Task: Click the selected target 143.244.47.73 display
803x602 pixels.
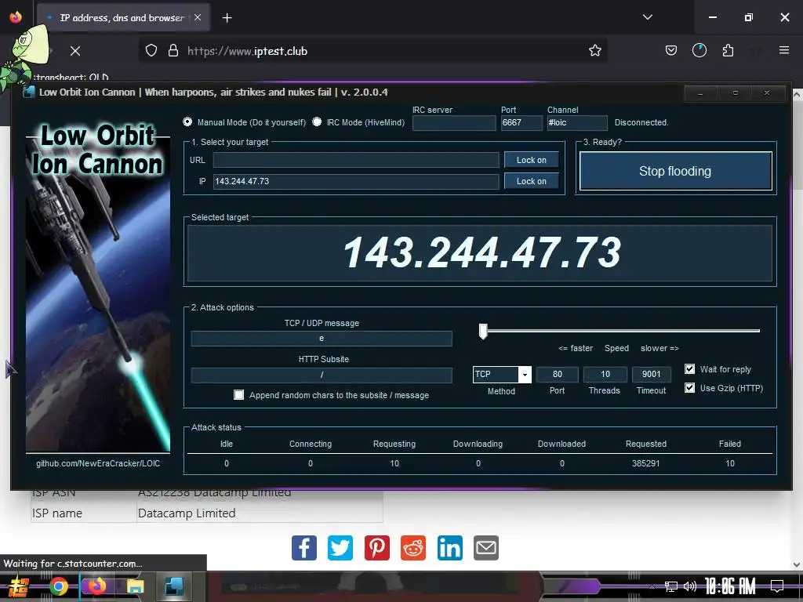Action: (480, 253)
